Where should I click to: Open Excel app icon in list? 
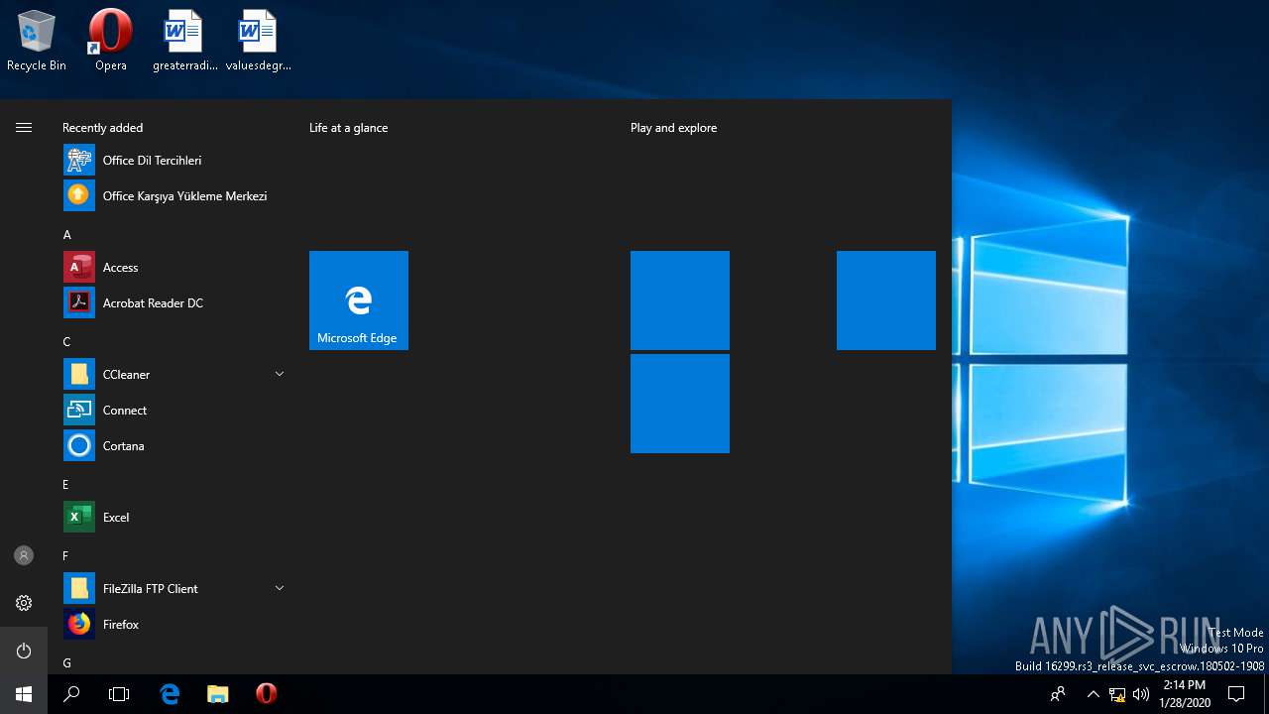point(79,518)
